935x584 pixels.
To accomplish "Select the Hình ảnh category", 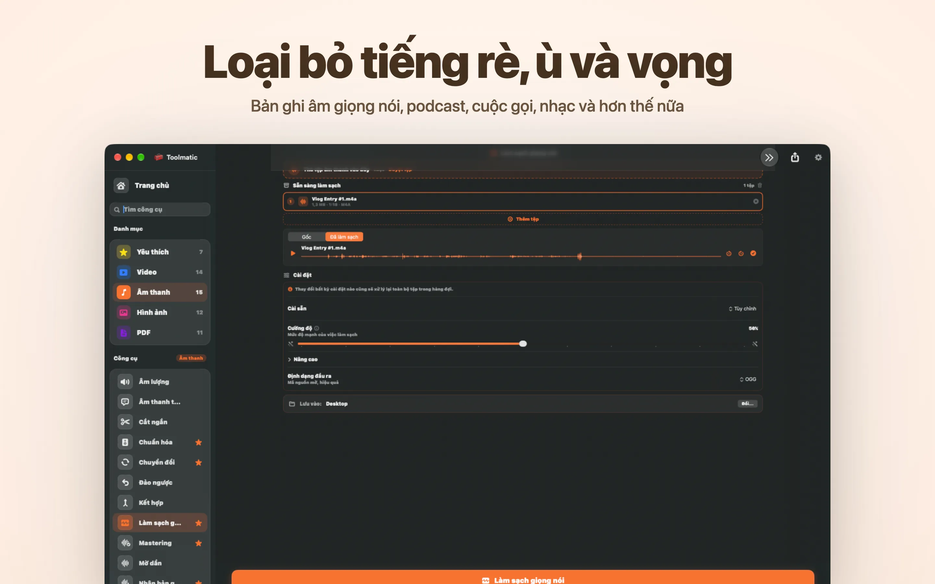I will (160, 312).
